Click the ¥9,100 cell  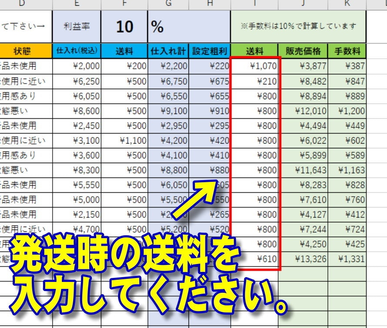[x=168, y=111]
